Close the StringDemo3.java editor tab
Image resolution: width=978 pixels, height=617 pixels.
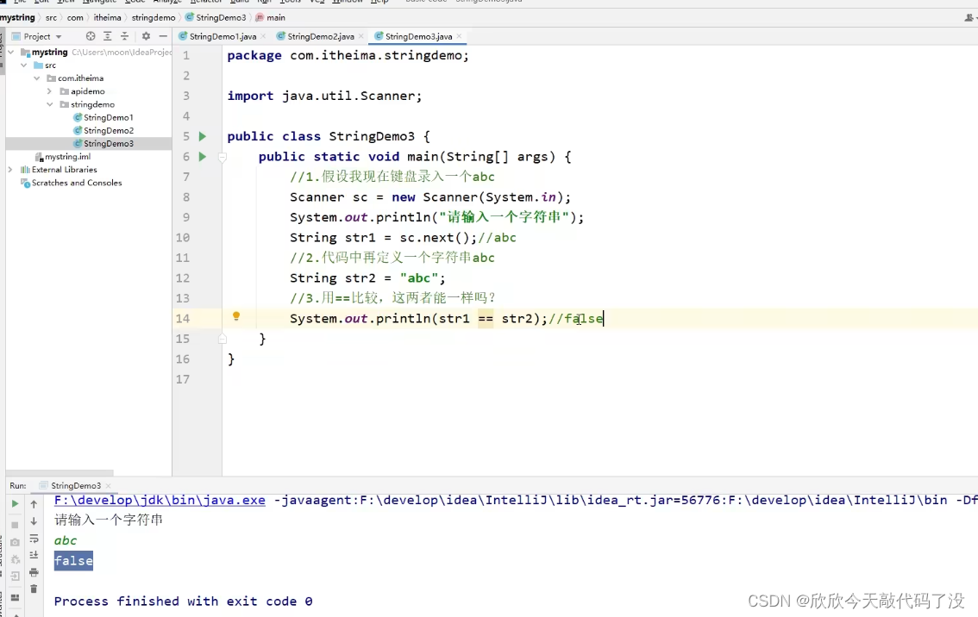point(458,37)
